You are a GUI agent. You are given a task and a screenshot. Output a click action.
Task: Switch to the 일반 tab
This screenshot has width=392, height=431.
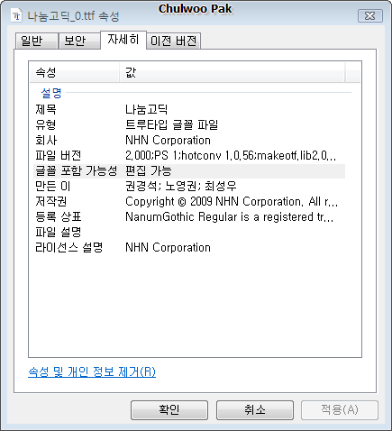(x=36, y=41)
